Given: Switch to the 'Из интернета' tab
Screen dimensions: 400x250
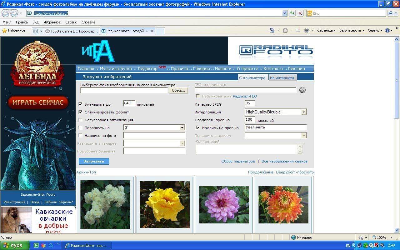Looking at the screenshot, I should click(x=282, y=78).
